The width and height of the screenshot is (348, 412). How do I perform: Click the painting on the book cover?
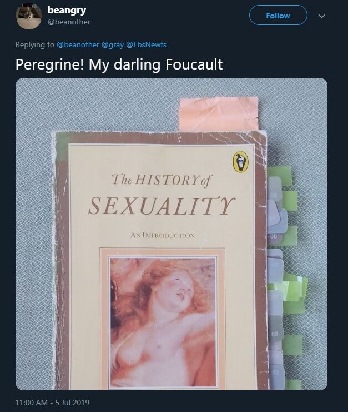pyautogui.click(x=163, y=322)
